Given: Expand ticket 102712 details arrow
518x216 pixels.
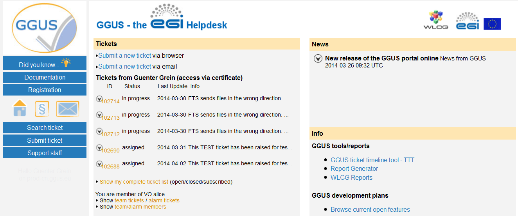Looking at the screenshot, I should 99,131.
